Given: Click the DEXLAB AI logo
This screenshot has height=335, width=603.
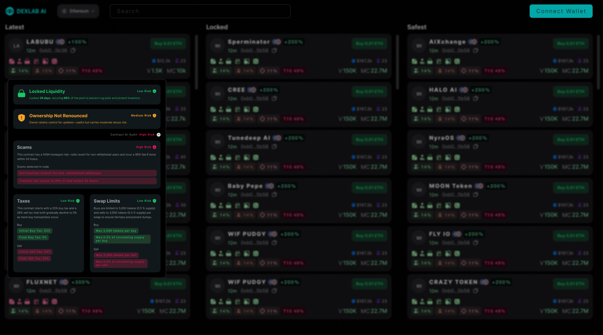Looking at the screenshot, I should 26,11.
